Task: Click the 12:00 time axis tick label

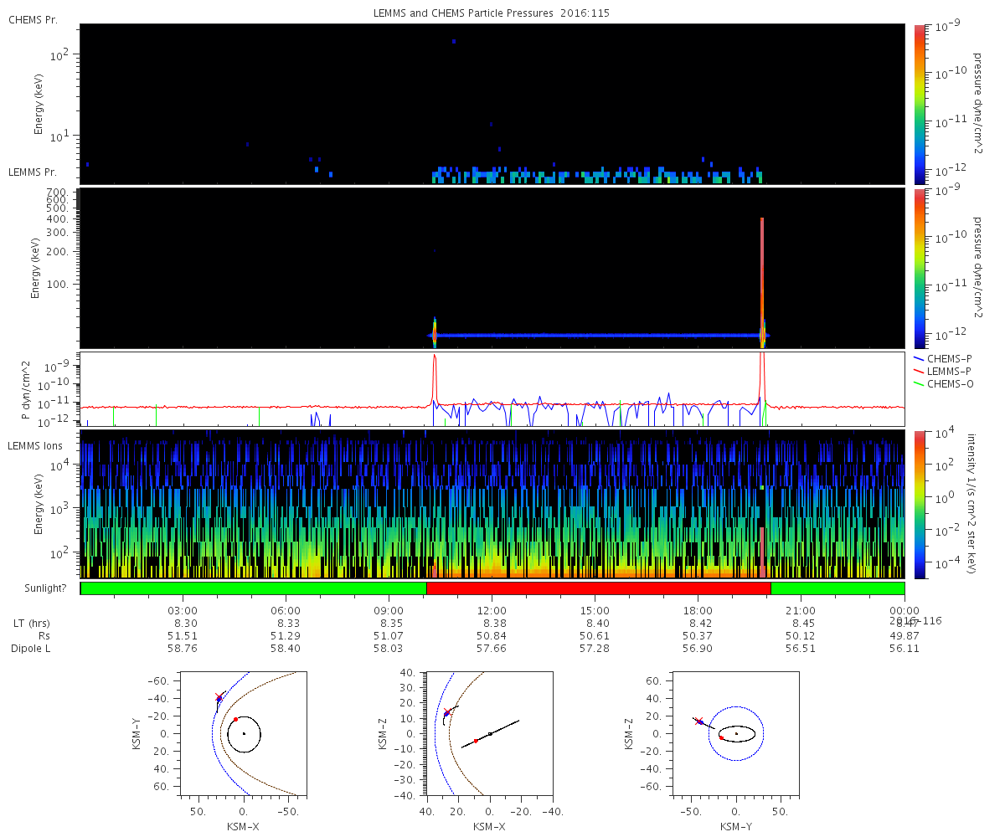Action: (492, 610)
